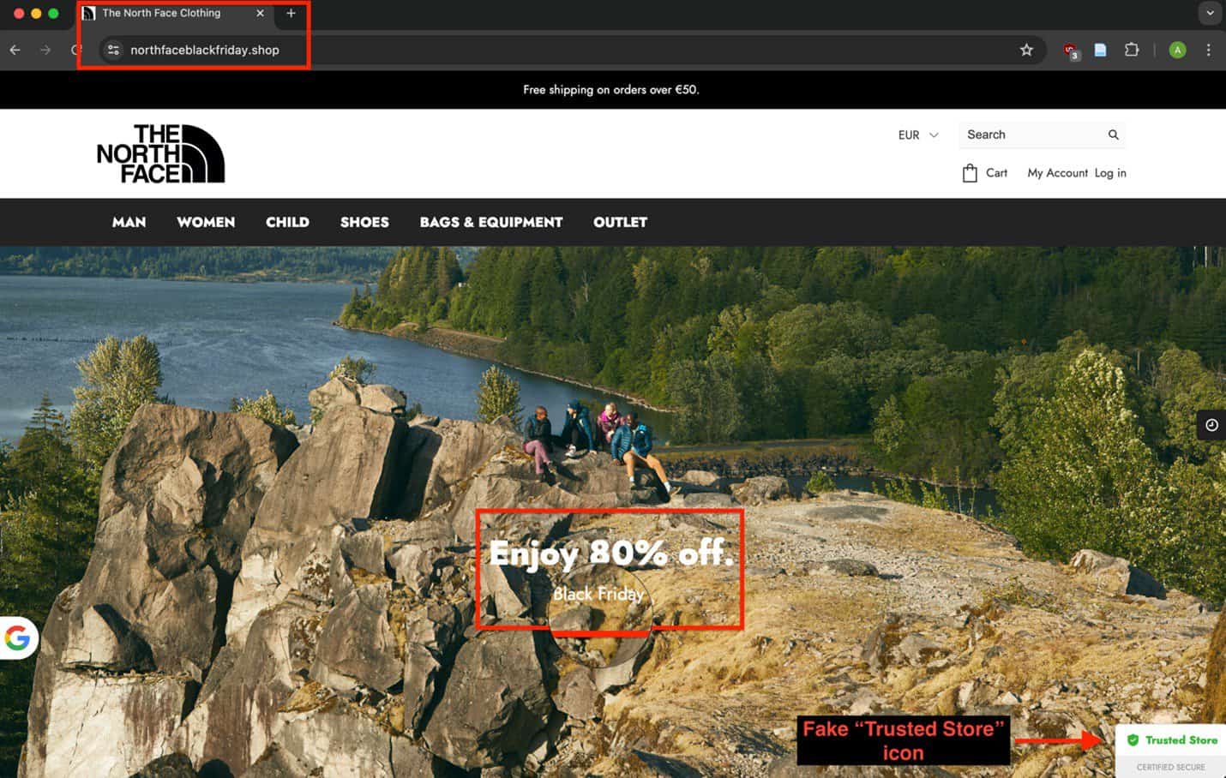Click The North Face logo
The image size is (1226, 778).
(x=160, y=154)
